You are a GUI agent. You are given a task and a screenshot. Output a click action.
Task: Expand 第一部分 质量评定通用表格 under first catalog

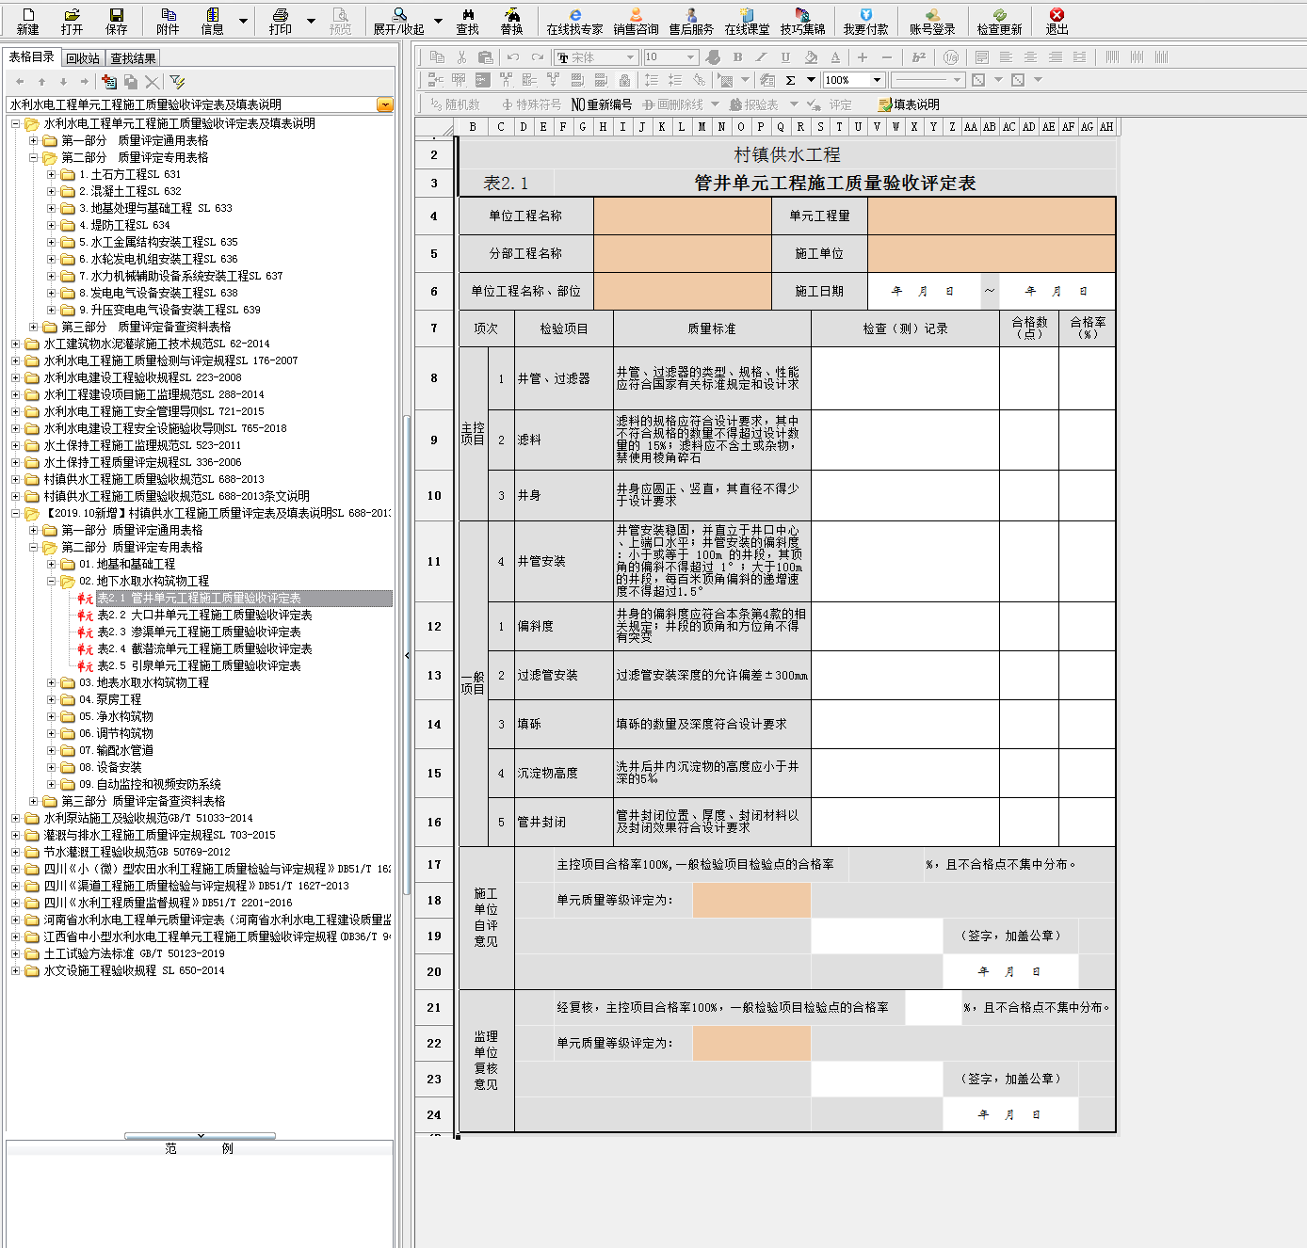click(x=34, y=140)
